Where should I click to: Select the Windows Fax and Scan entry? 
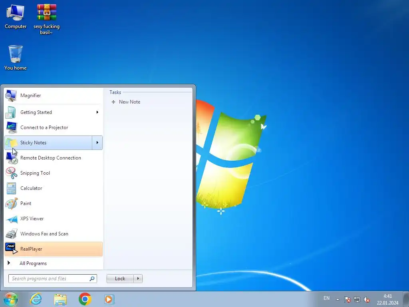[54, 234]
